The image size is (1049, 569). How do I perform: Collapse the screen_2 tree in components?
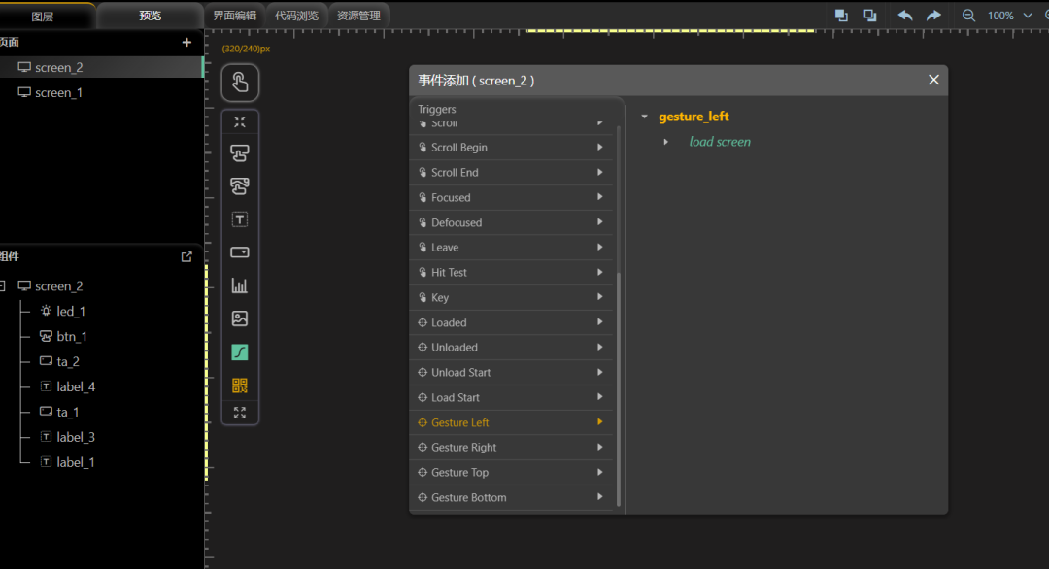[x=3, y=286]
